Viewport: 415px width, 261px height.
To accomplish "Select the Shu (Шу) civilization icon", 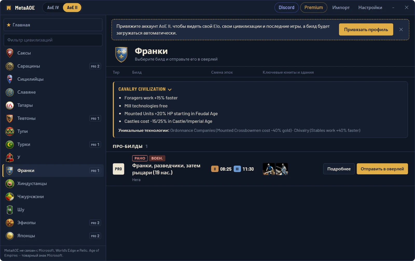I will coord(10,210).
